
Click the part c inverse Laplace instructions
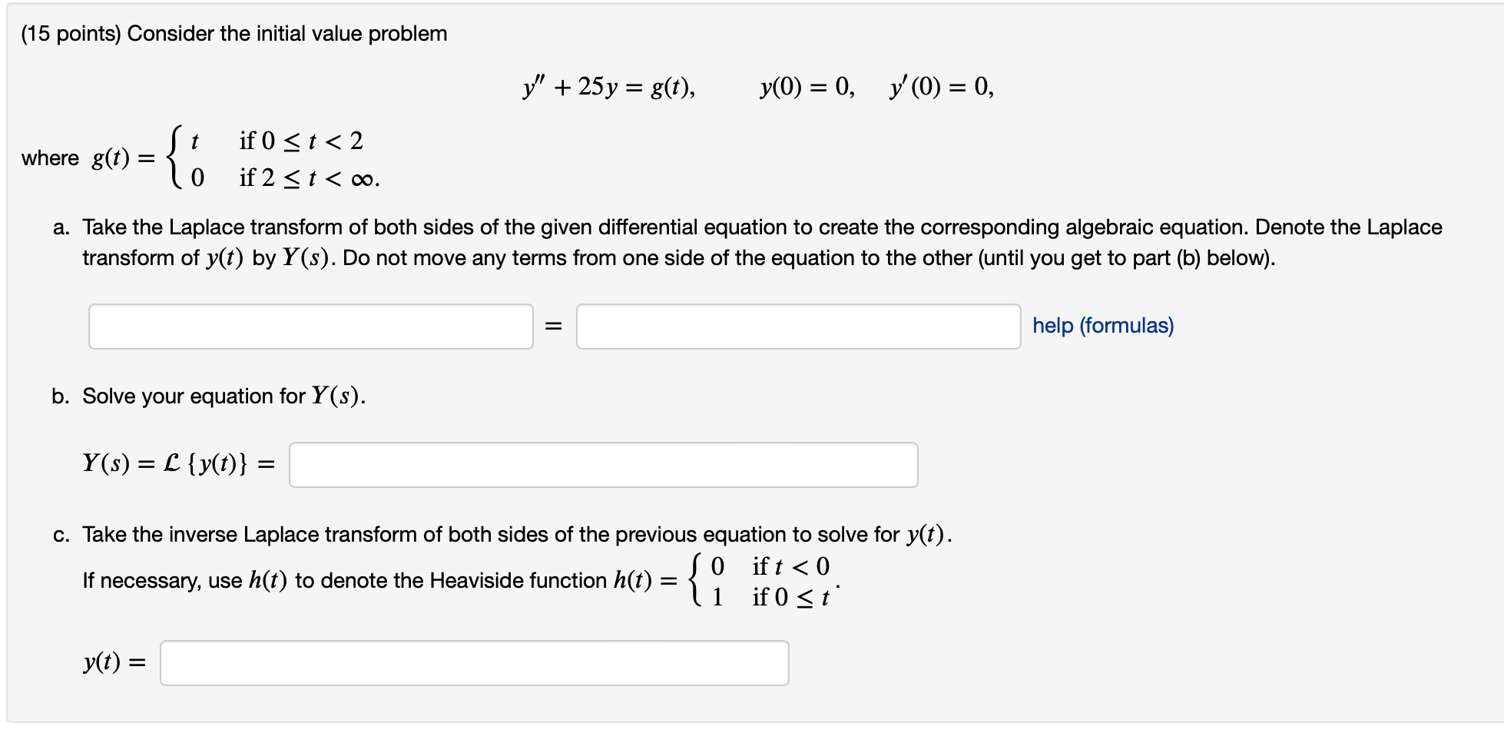pyautogui.click(x=516, y=534)
